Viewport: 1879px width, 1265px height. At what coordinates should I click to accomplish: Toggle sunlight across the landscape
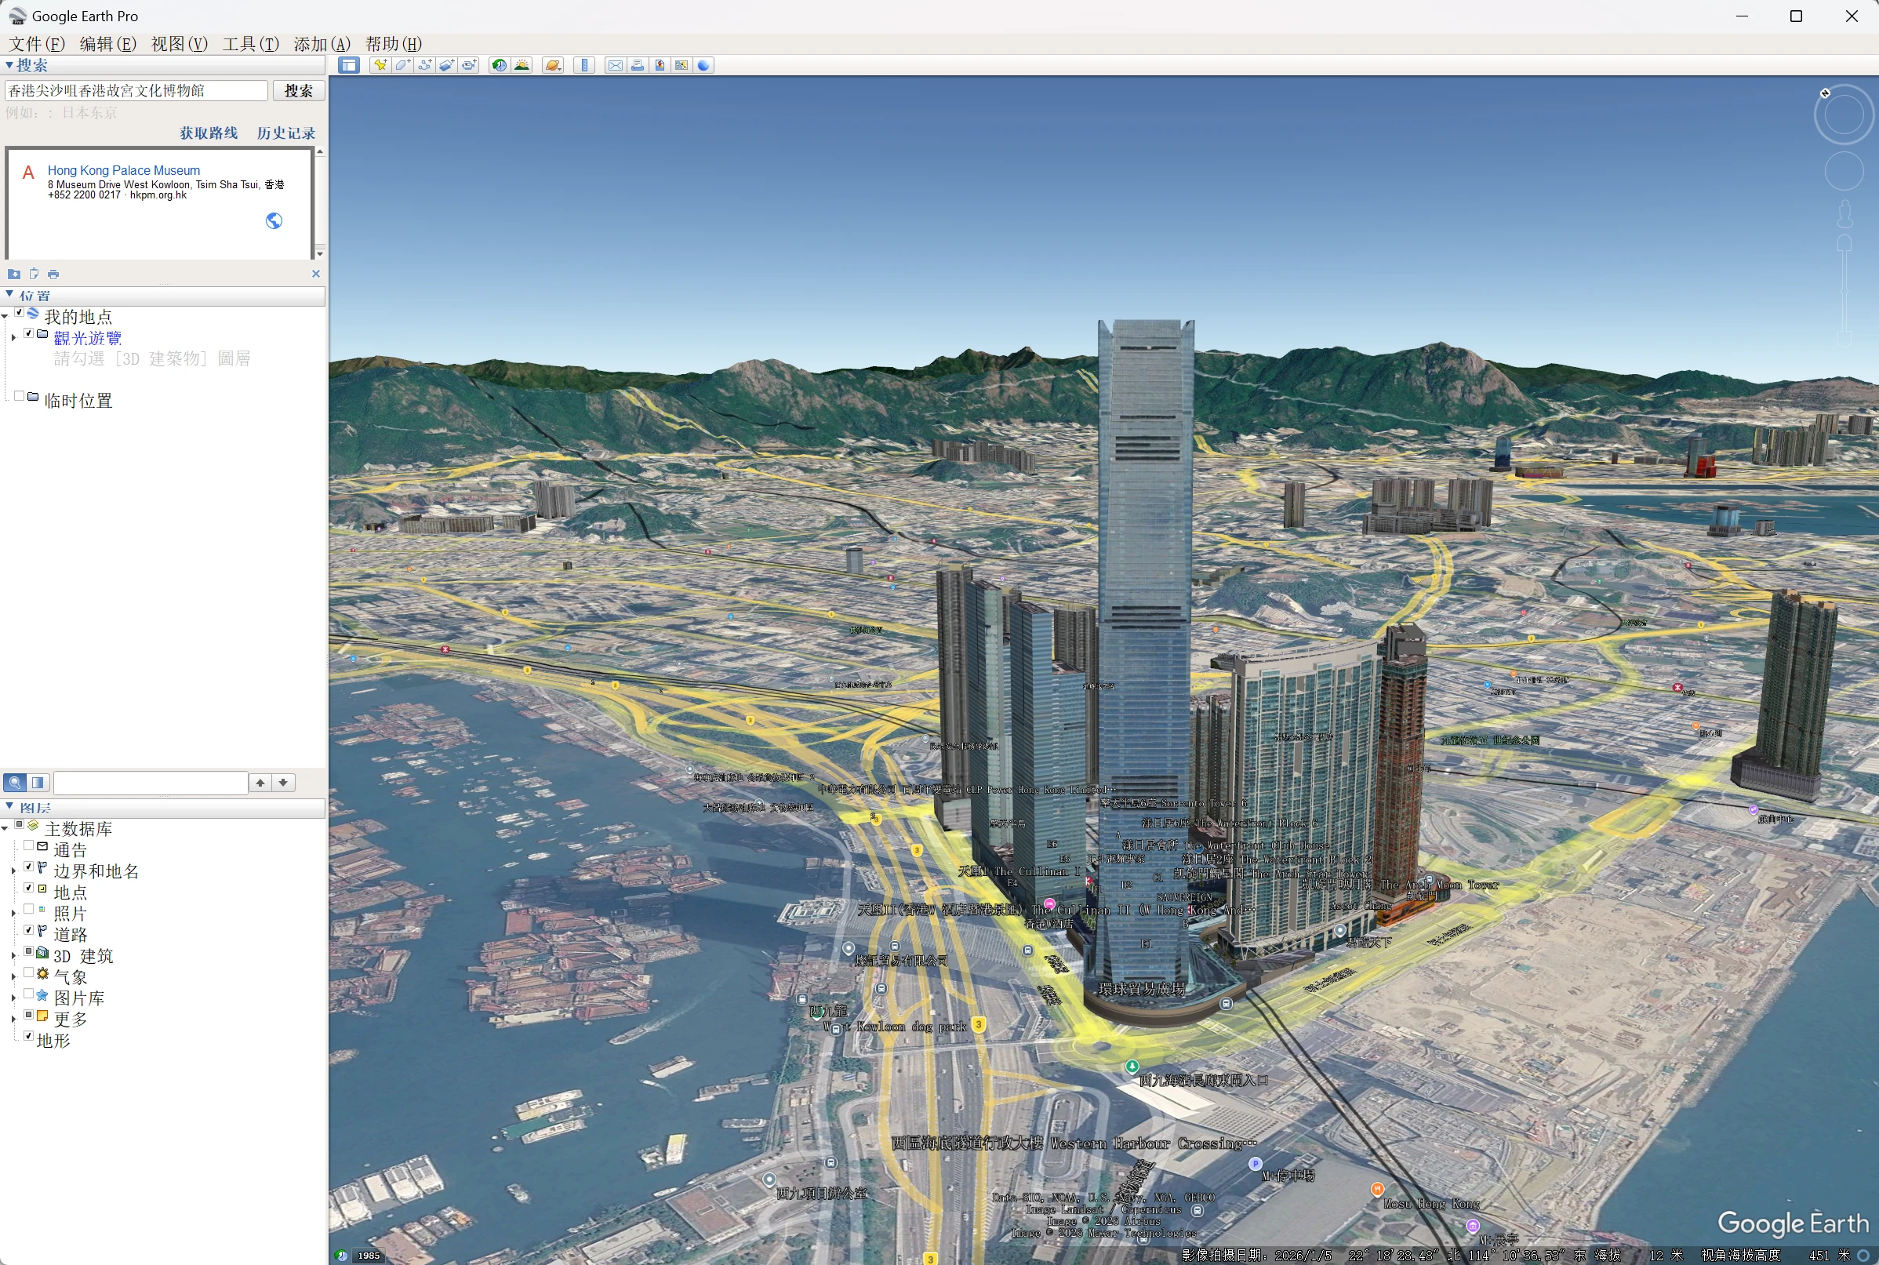coord(522,65)
